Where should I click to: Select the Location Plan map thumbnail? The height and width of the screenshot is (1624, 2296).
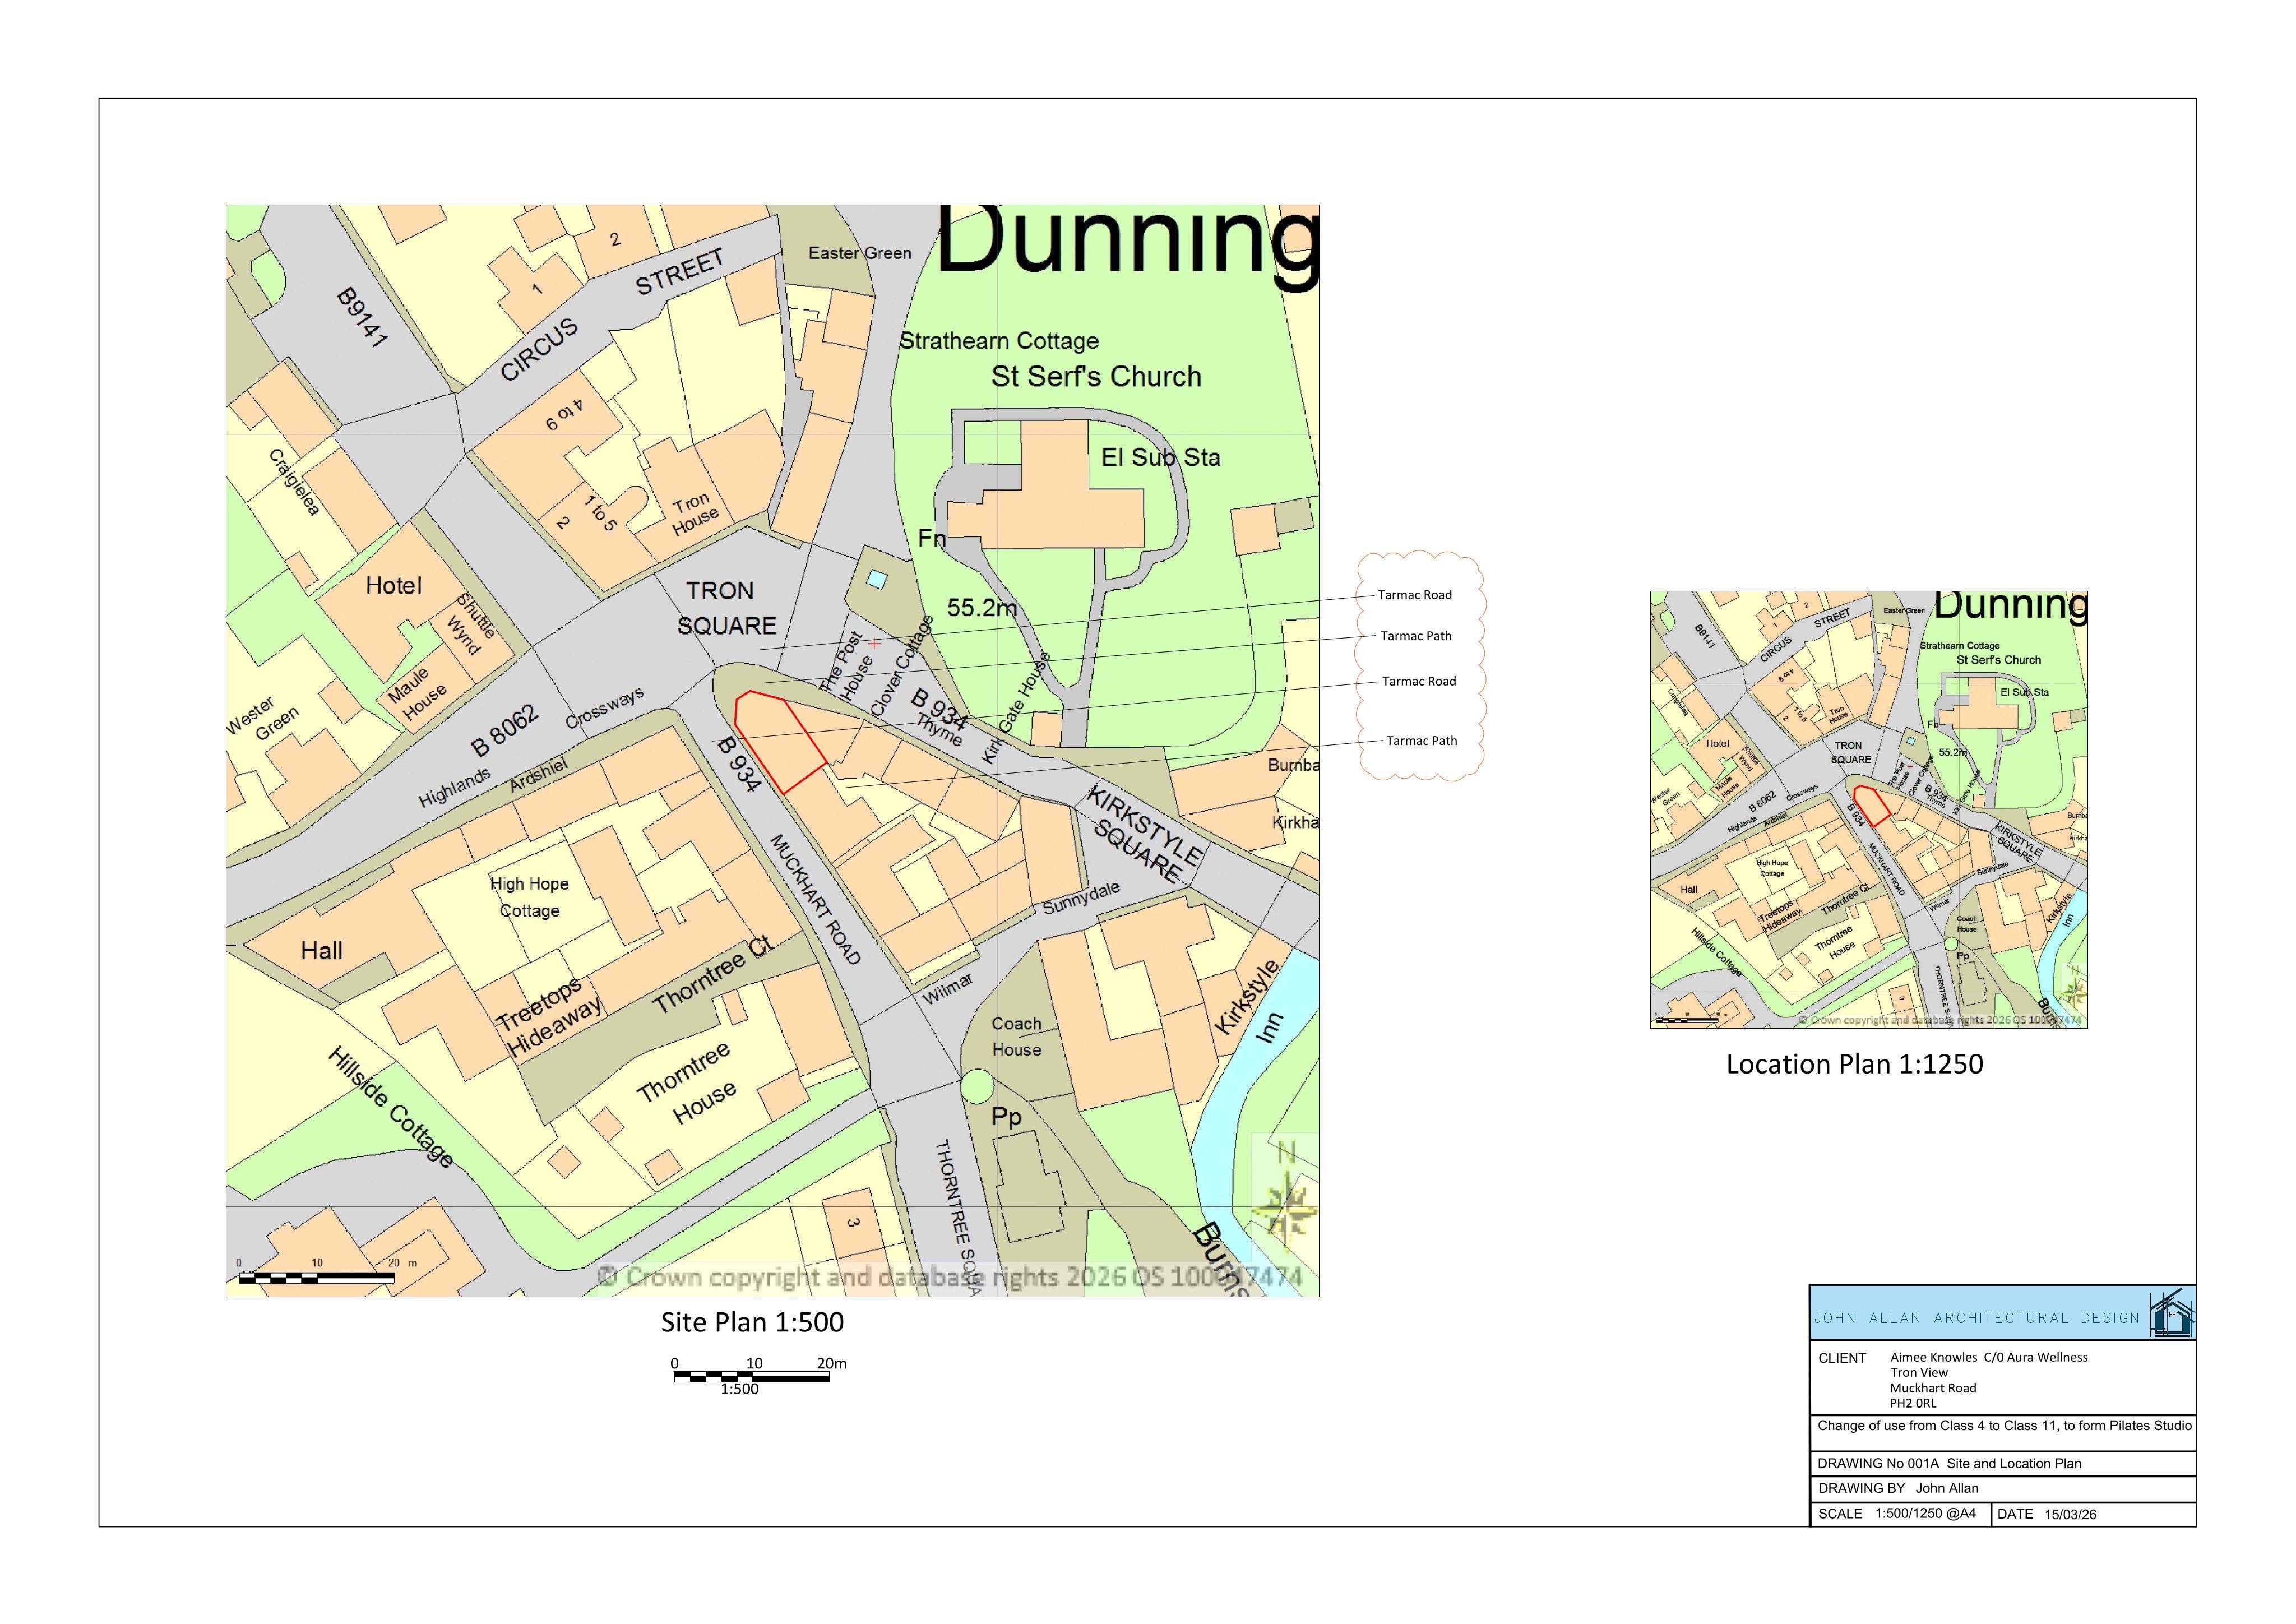tap(1869, 809)
